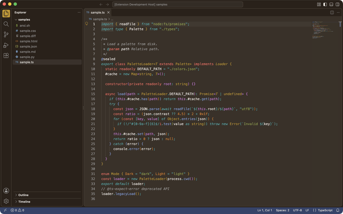Click line number 31 in the gutter

click(x=93, y=174)
